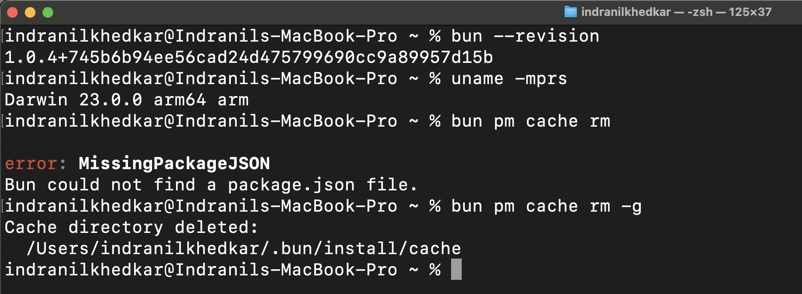The image size is (802, 294).
Task: Select the bun pm cache rm command
Action: coord(529,121)
